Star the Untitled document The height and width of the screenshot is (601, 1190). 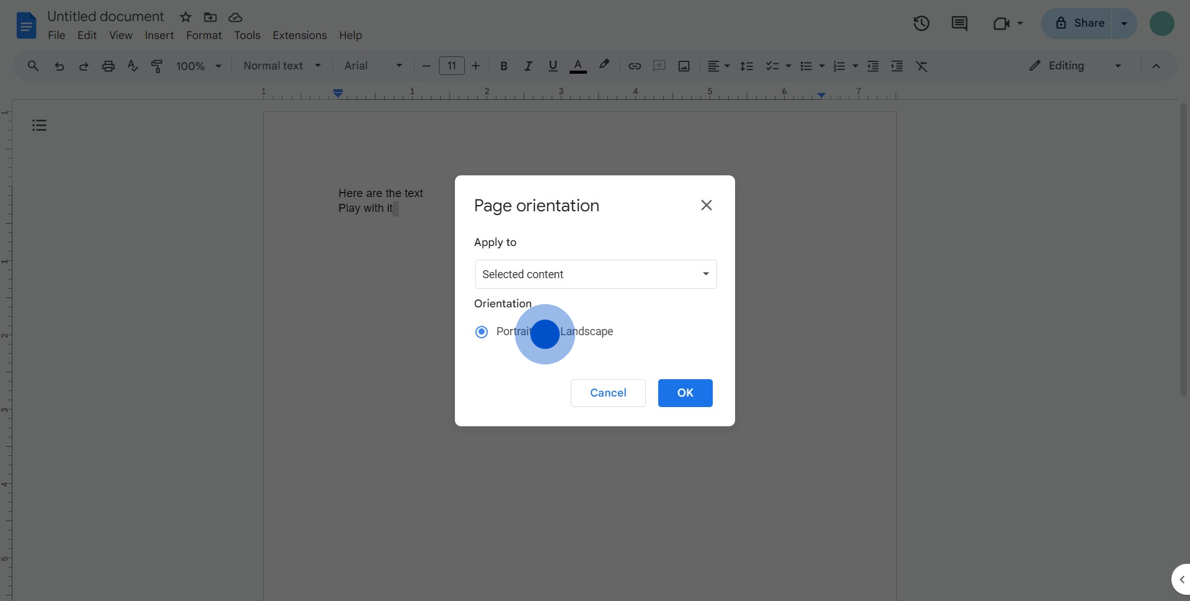185,17
